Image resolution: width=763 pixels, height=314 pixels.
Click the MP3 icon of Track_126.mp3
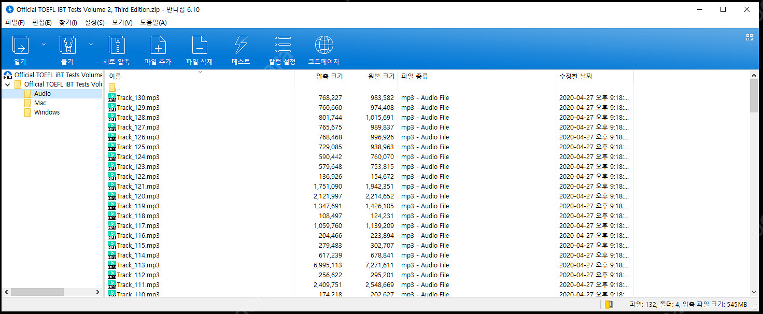(x=112, y=137)
